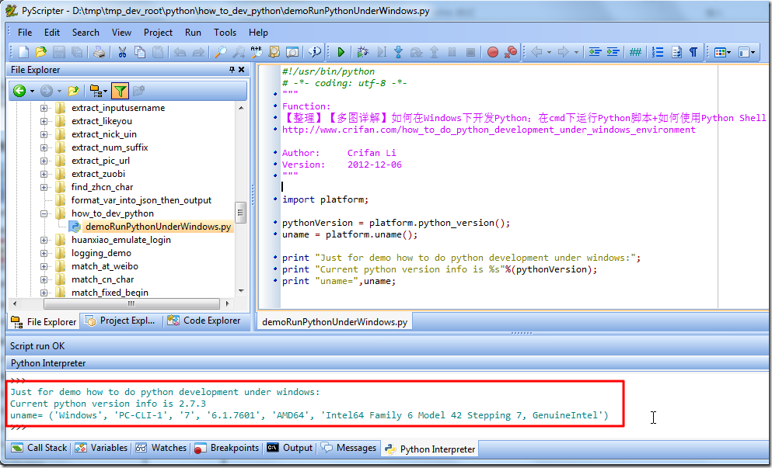Switch to the Code Explorer tab
Viewport: 772px width, 468px height.
pyautogui.click(x=204, y=321)
